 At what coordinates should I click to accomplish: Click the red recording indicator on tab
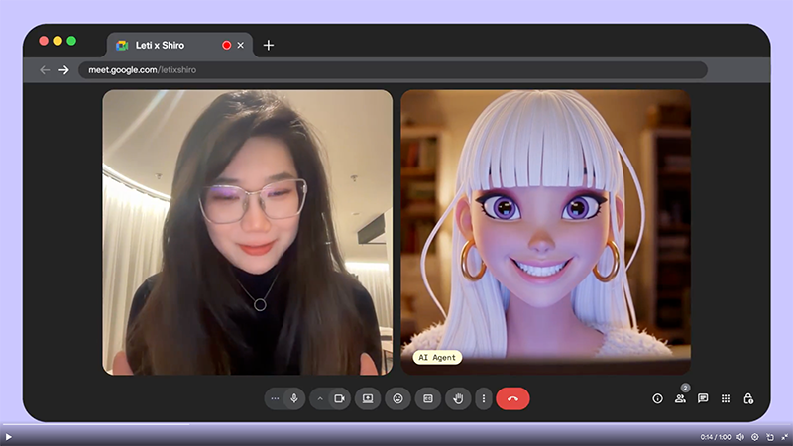227,45
